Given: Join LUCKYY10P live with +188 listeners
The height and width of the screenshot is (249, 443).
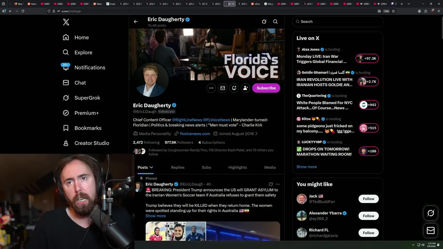Looking at the screenshot, I should point(369,151).
